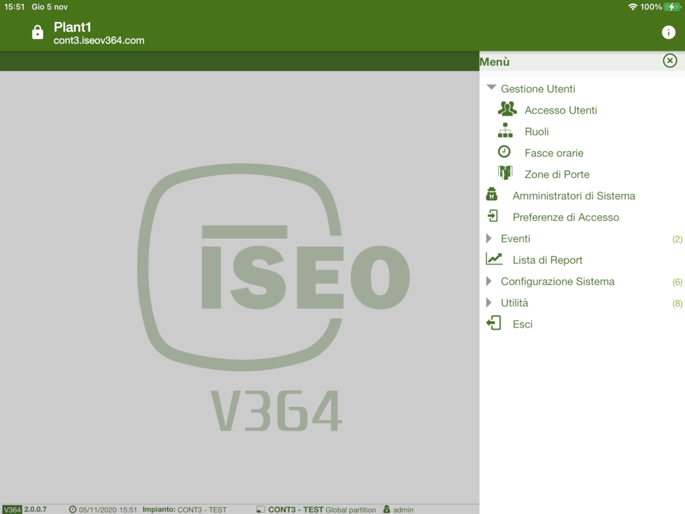Click the Plant1 title
Image resolution: width=685 pixels, height=514 pixels.
click(73, 27)
